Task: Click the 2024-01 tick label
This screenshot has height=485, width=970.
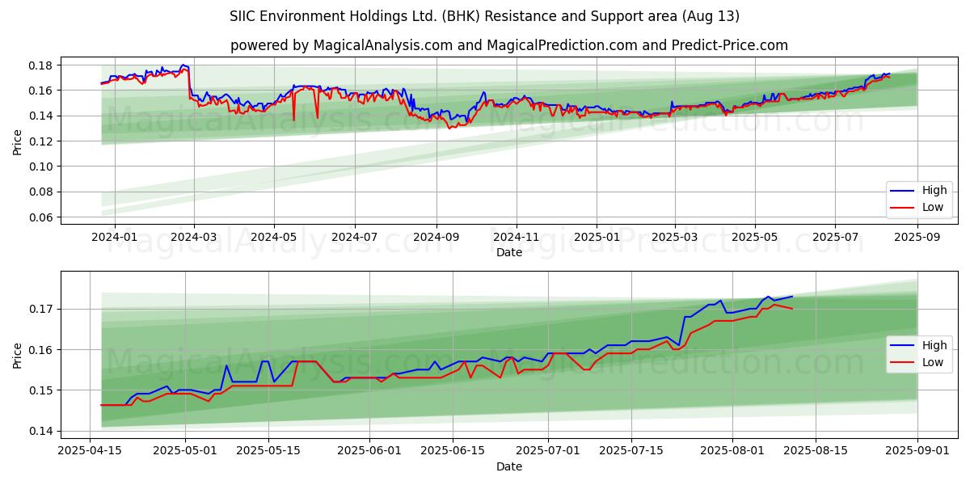Action: 114,237
